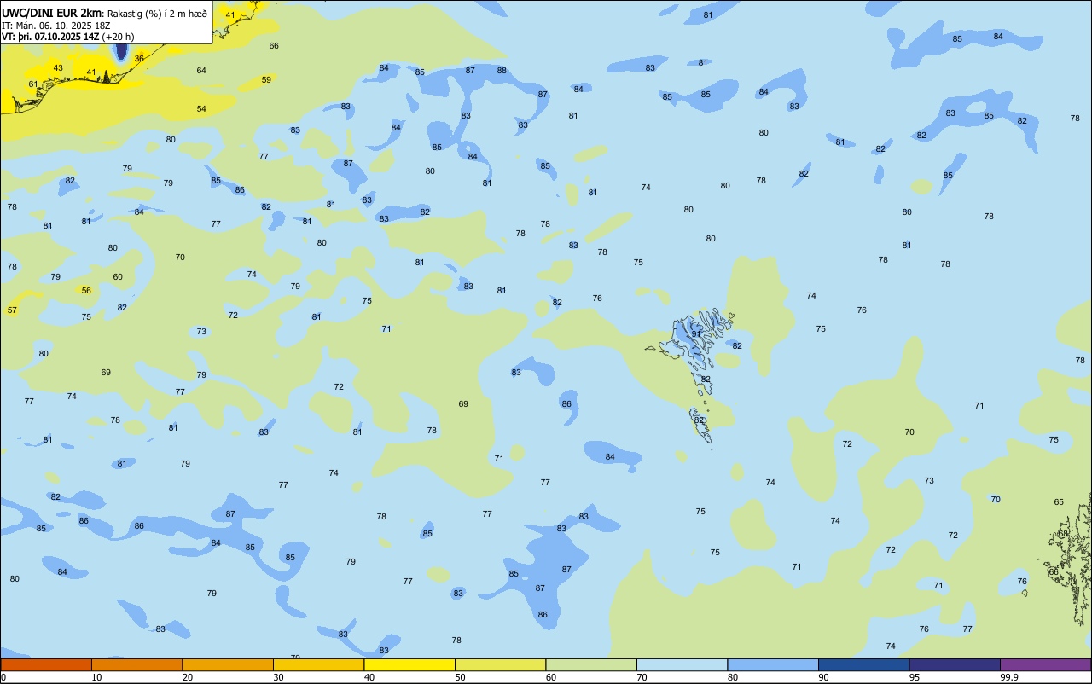Click the '36' value near Iceland's coast
1092x684 pixels.
[x=139, y=59]
